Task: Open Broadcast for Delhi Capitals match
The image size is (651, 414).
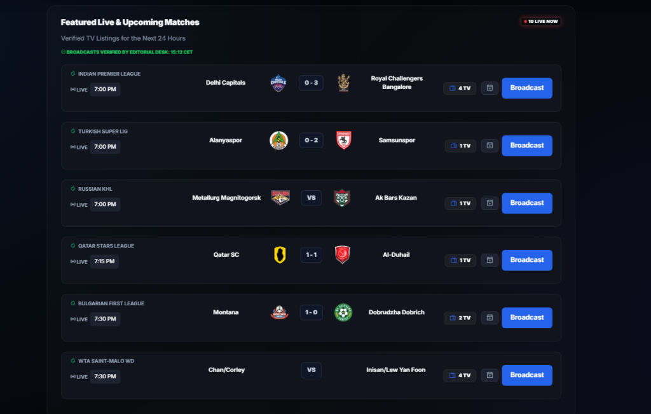Action: click(526, 88)
